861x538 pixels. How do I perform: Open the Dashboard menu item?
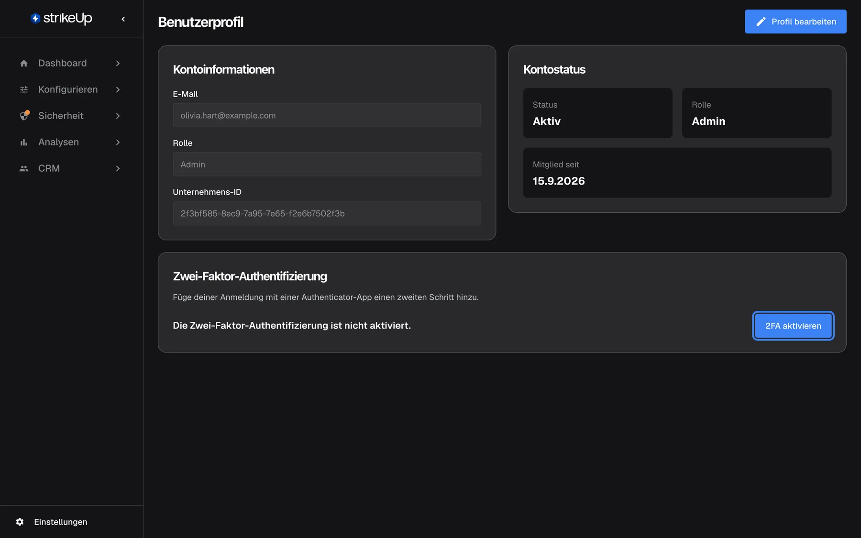point(71,63)
